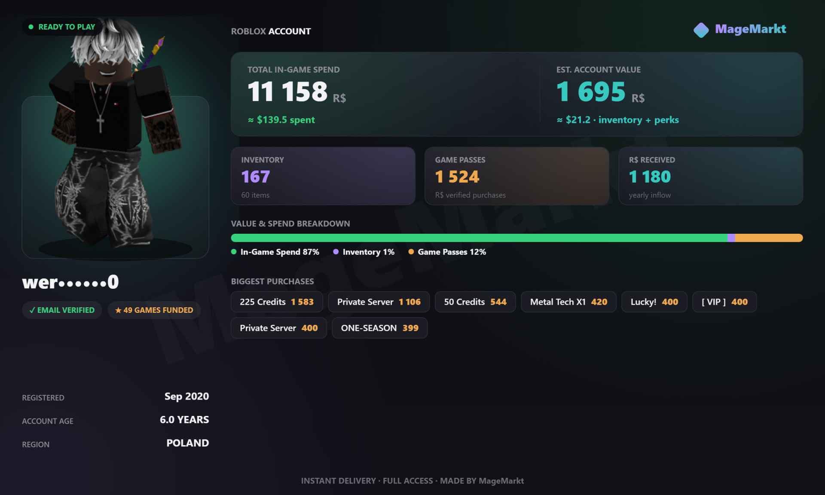Choose the [ VIP ] 400 chip
Screen dimensions: 825x495
click(724, 302)
